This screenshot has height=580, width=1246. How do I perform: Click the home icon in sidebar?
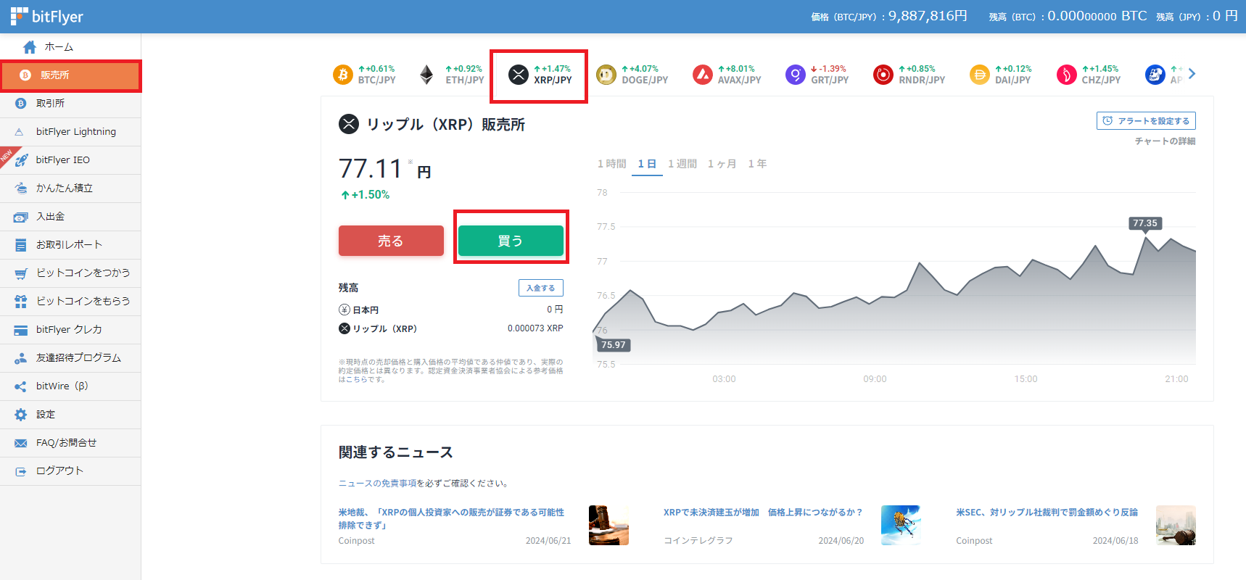[x=30, y=47]
